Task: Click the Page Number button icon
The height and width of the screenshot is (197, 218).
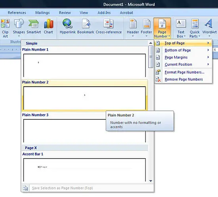Action: click(162, 24)
